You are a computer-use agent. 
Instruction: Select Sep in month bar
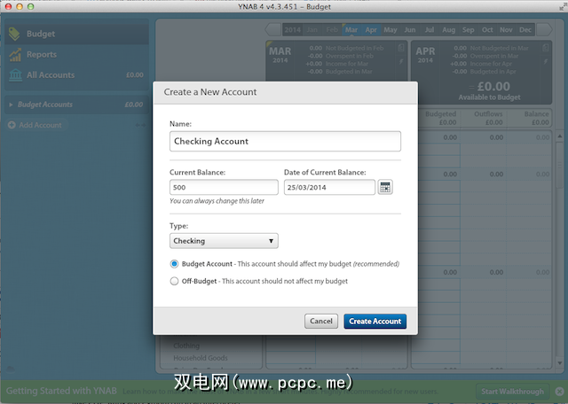click(x=468, y=29)
